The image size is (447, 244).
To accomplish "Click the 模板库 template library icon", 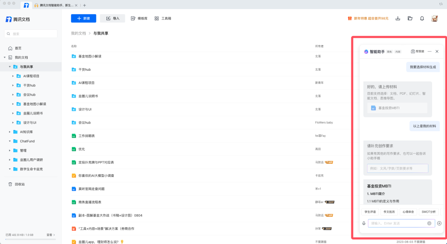I will coord(133,19).
